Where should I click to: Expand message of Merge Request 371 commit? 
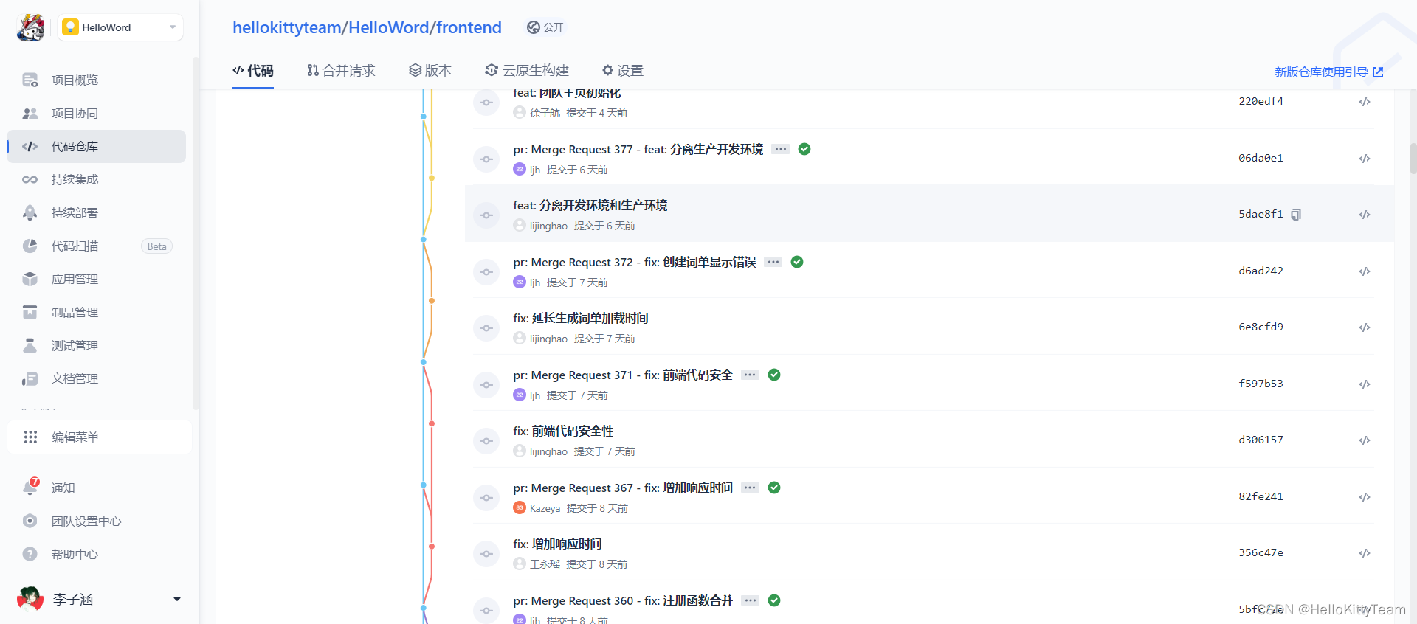coord(750,375)
